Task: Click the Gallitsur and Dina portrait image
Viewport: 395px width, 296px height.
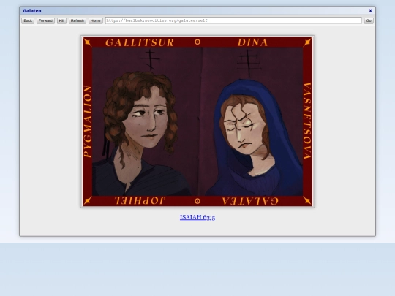Action: click(x=197, y=121)
